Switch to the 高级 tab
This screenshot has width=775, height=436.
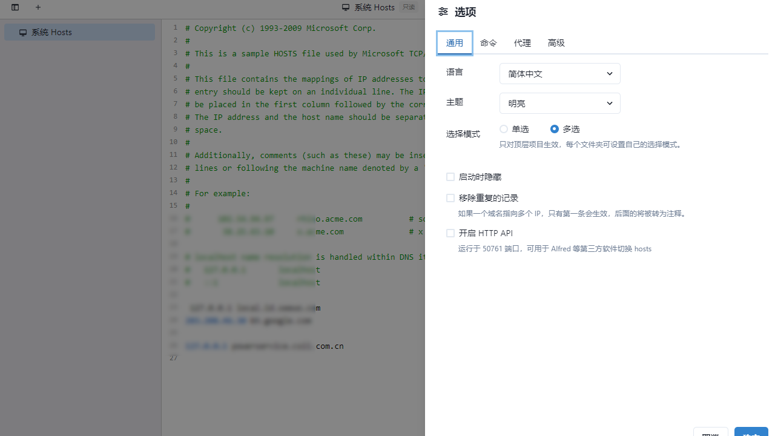click(556, 43)
